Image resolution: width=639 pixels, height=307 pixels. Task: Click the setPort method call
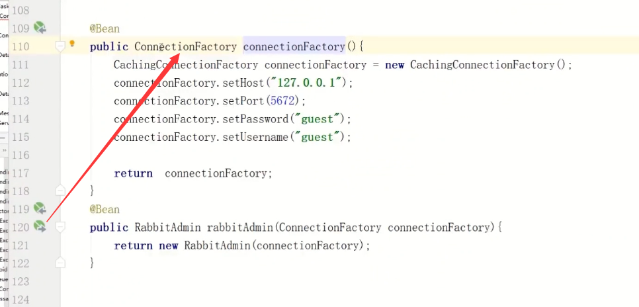point(243,101)
